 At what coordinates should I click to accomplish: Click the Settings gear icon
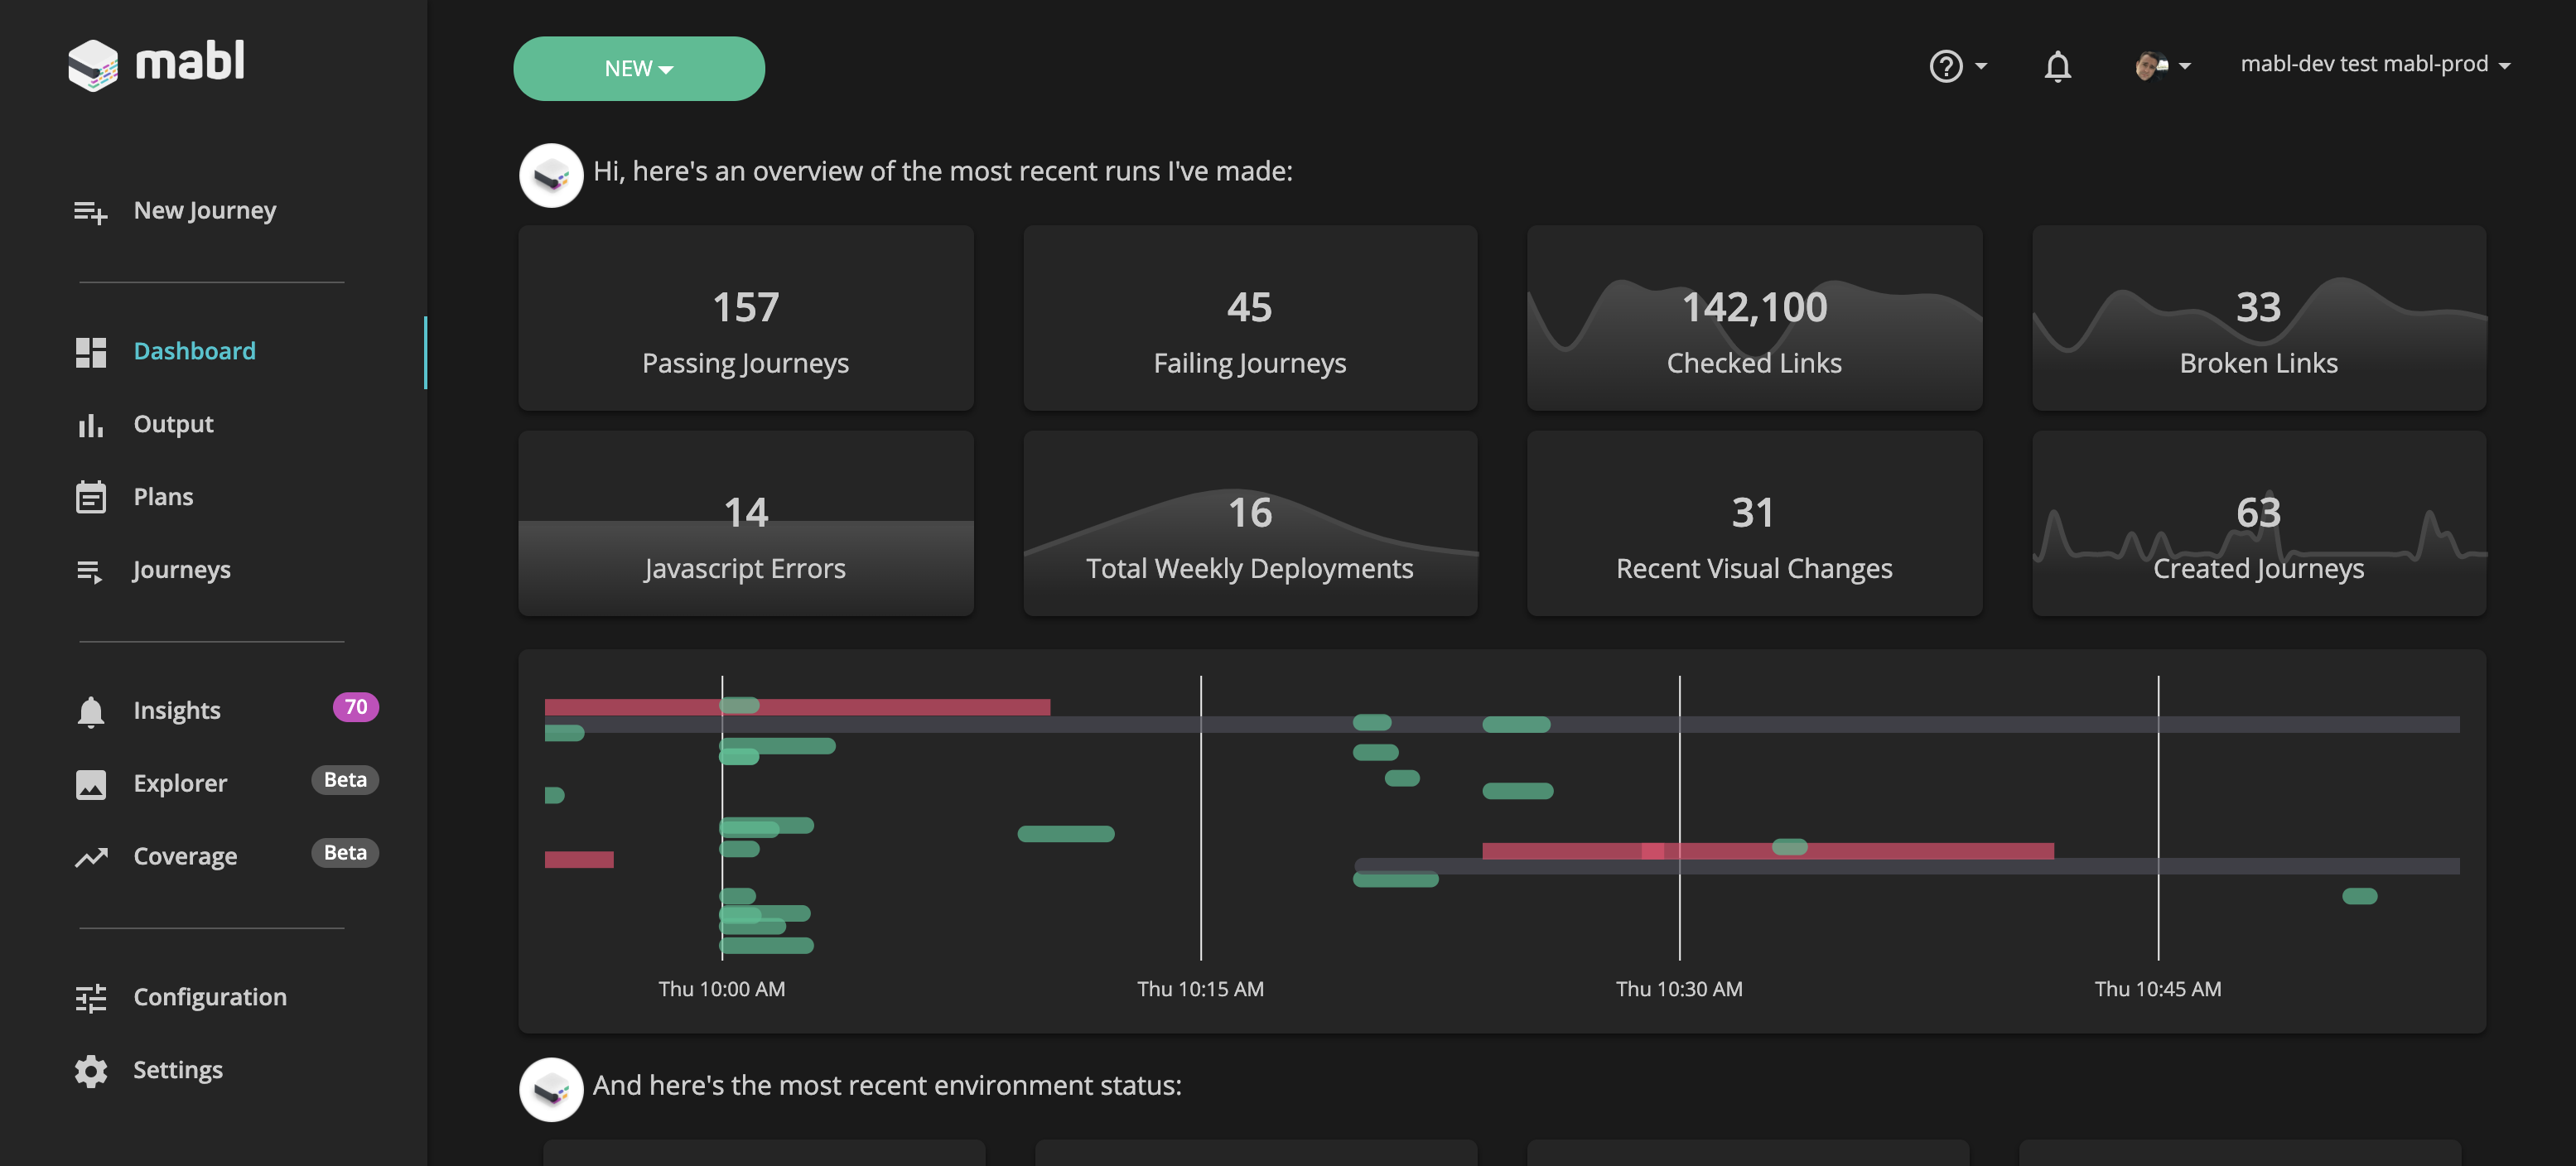(90, 1071)
